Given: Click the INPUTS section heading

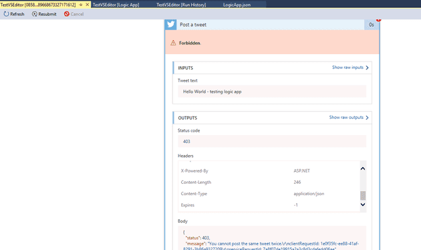Looking at the screenshot, I should pyautogui.click(x=186, y=68).
